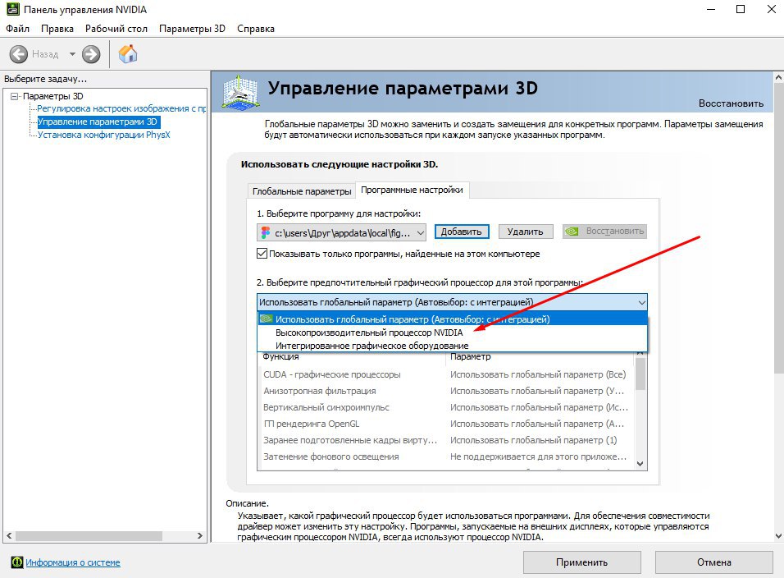
Task: Open the Рабочий стол menu
Action: pyautogui.click(x=116, y=29)
